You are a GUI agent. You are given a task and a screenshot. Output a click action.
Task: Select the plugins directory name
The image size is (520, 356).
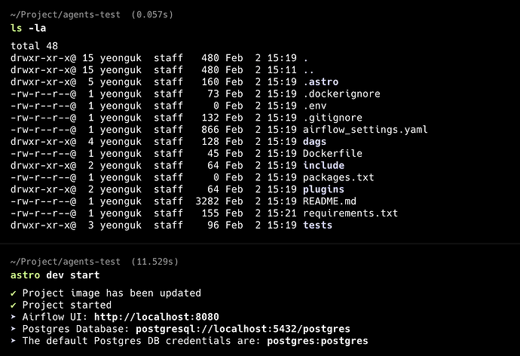pyautogui.click(x=324, y=189)
